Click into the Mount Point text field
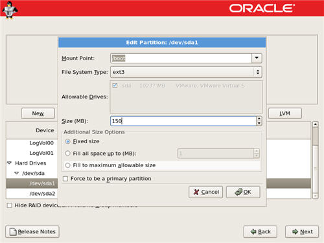This screenshot has width=324, height=243. [x=181, y=58]
